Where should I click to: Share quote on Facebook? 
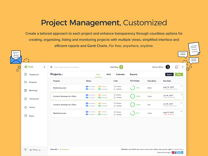tap(176, 153)
